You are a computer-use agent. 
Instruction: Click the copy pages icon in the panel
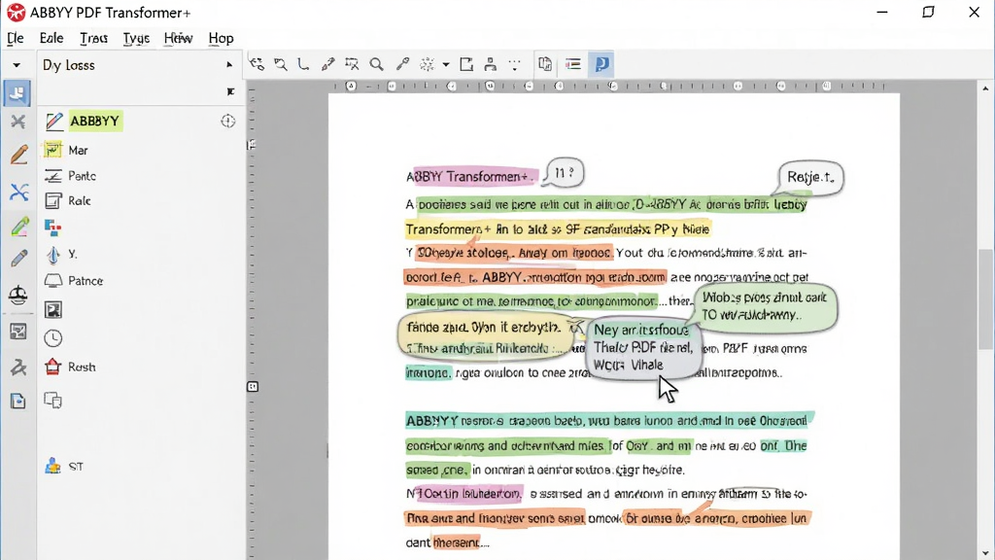click(x=53, y=400)
